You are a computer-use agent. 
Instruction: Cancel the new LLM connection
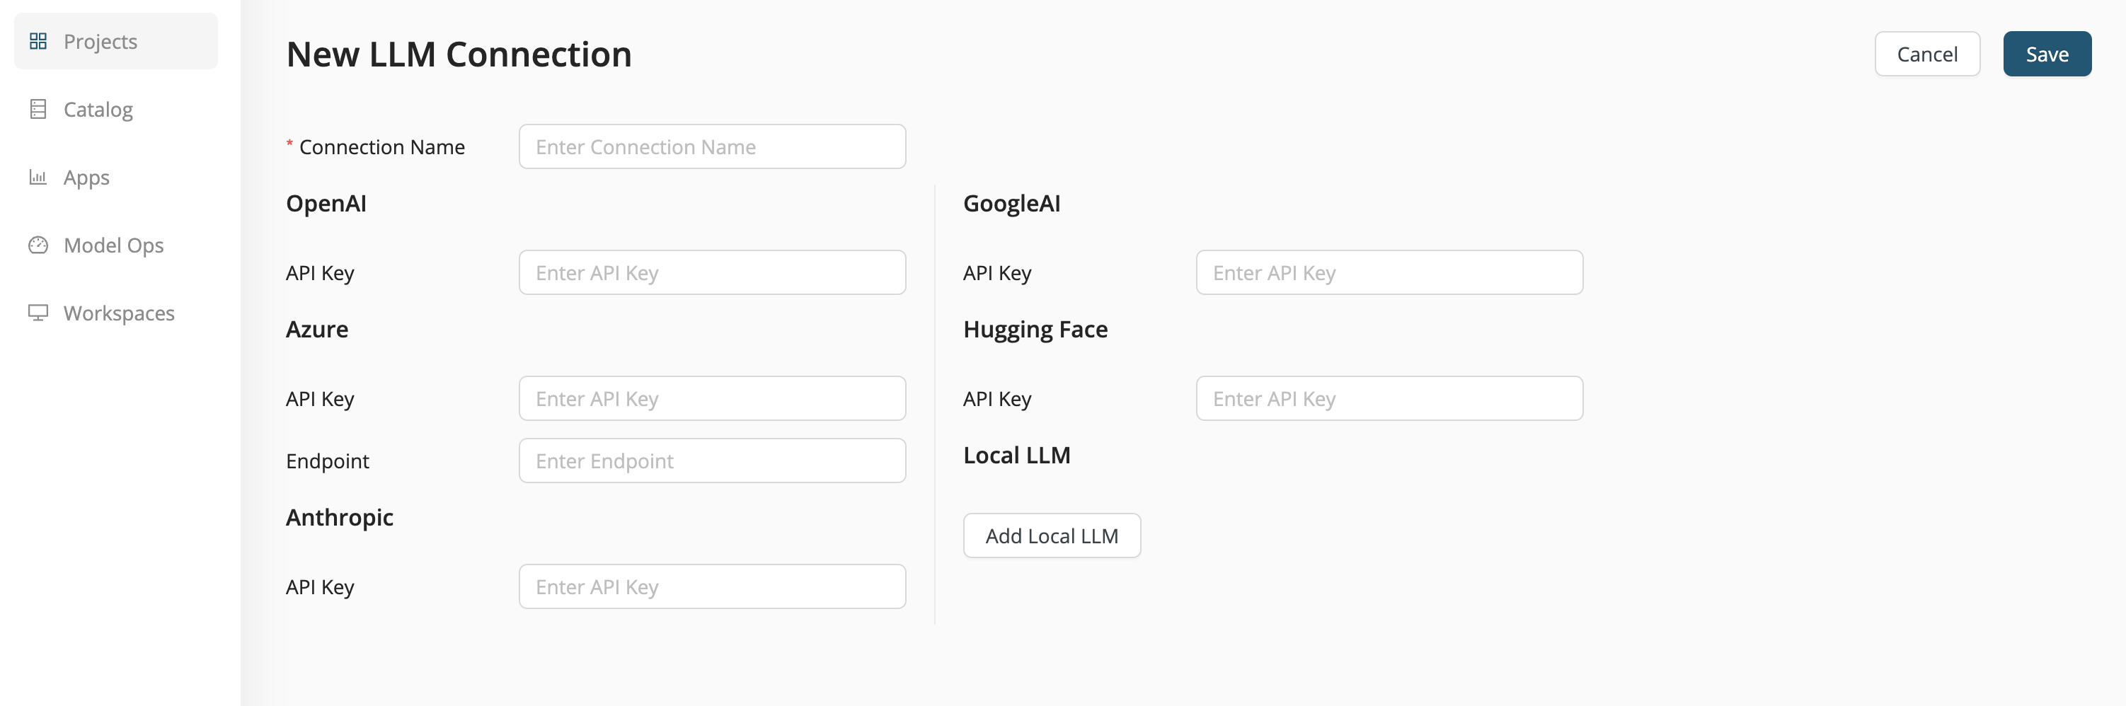pyautogui.click(x=1927, y=54)
